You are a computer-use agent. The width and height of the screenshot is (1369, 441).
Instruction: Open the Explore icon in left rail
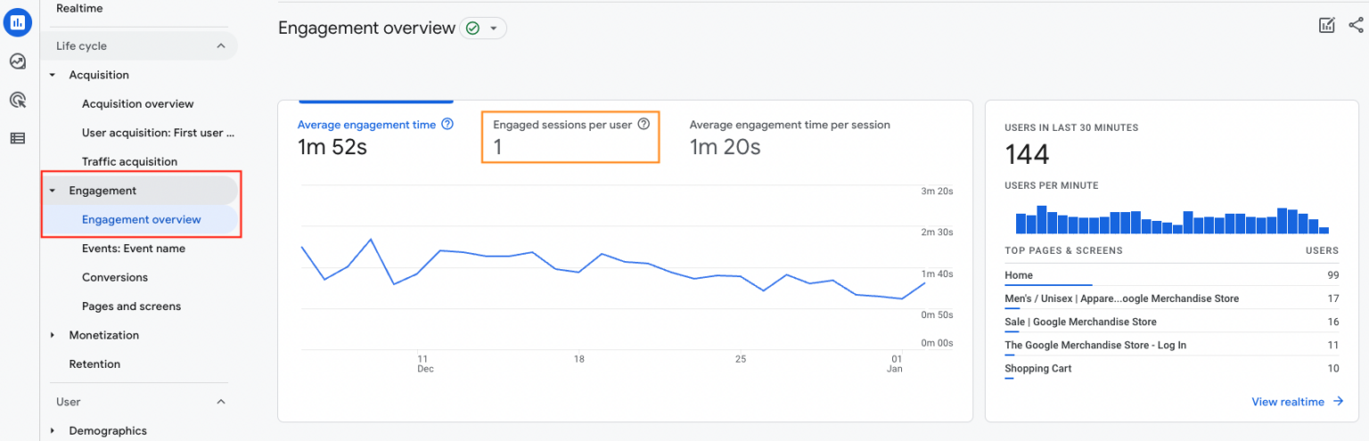click(x=17, y=61)
